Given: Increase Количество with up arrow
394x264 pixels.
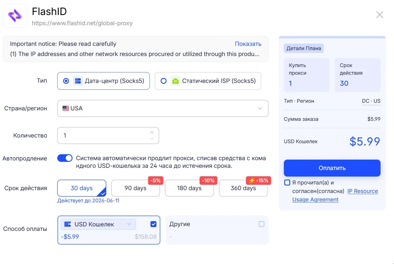Looking at the screenshot, I should coord(152,132).
